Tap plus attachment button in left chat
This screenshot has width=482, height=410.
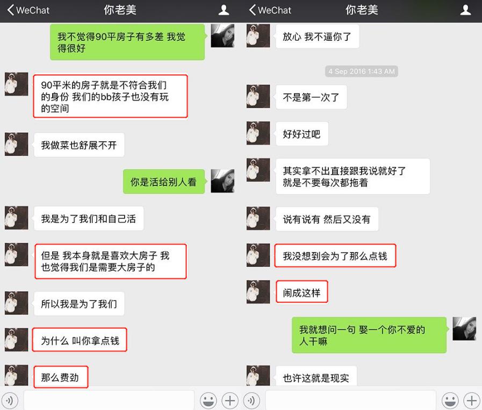coord(230,400)
